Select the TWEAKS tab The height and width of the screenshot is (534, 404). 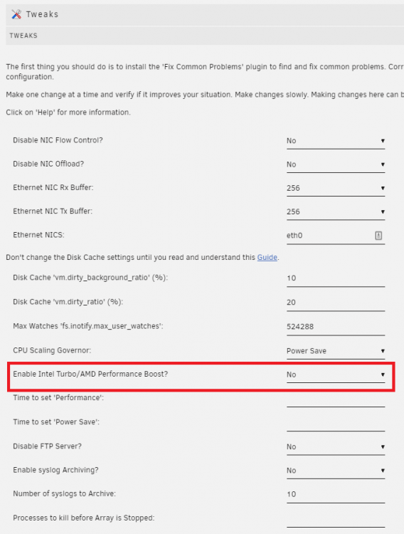(x=23, y=36)
